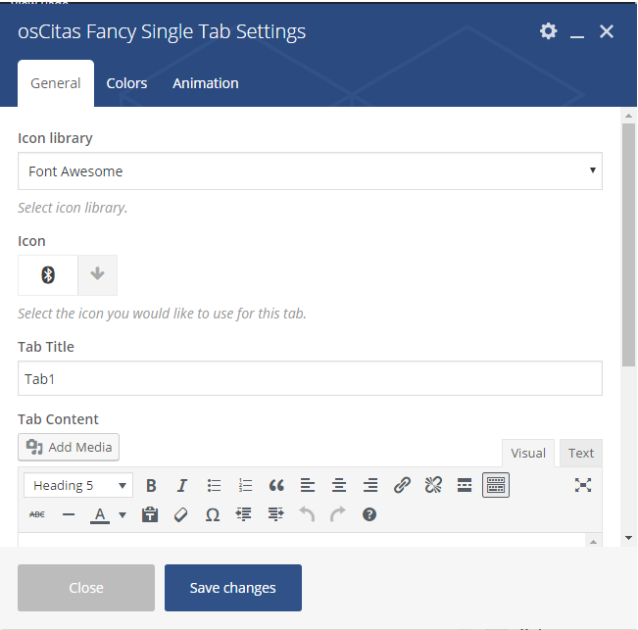Apply blockquote formatting
This screenshot has width=638, height=630.
[x=276, y=485]
